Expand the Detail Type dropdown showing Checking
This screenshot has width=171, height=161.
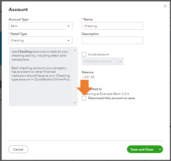[40, 41]
